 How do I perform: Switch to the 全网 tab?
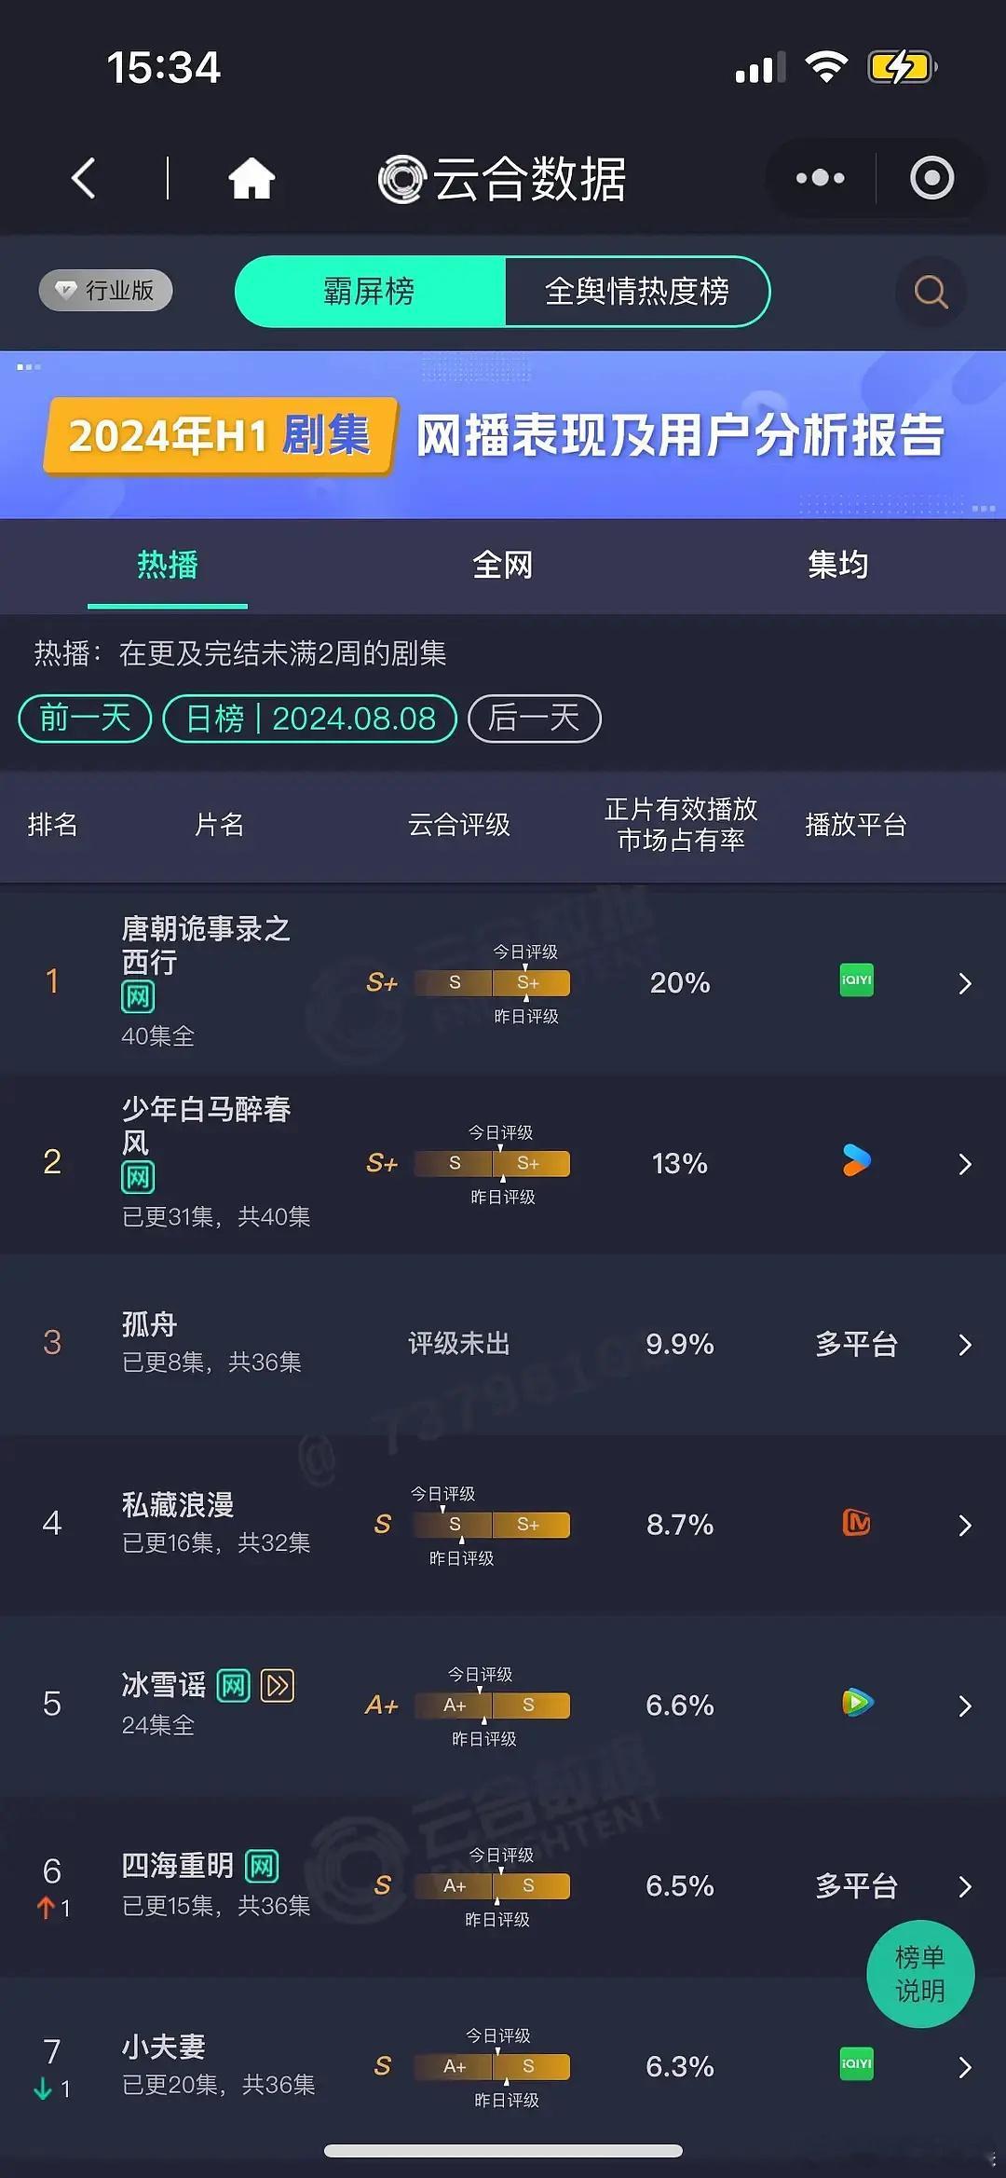(x=502, y=566)
